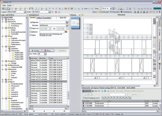162x116 pixels.
Task: Close the Lager und Archive panel
Action: [x=27, y=15]
